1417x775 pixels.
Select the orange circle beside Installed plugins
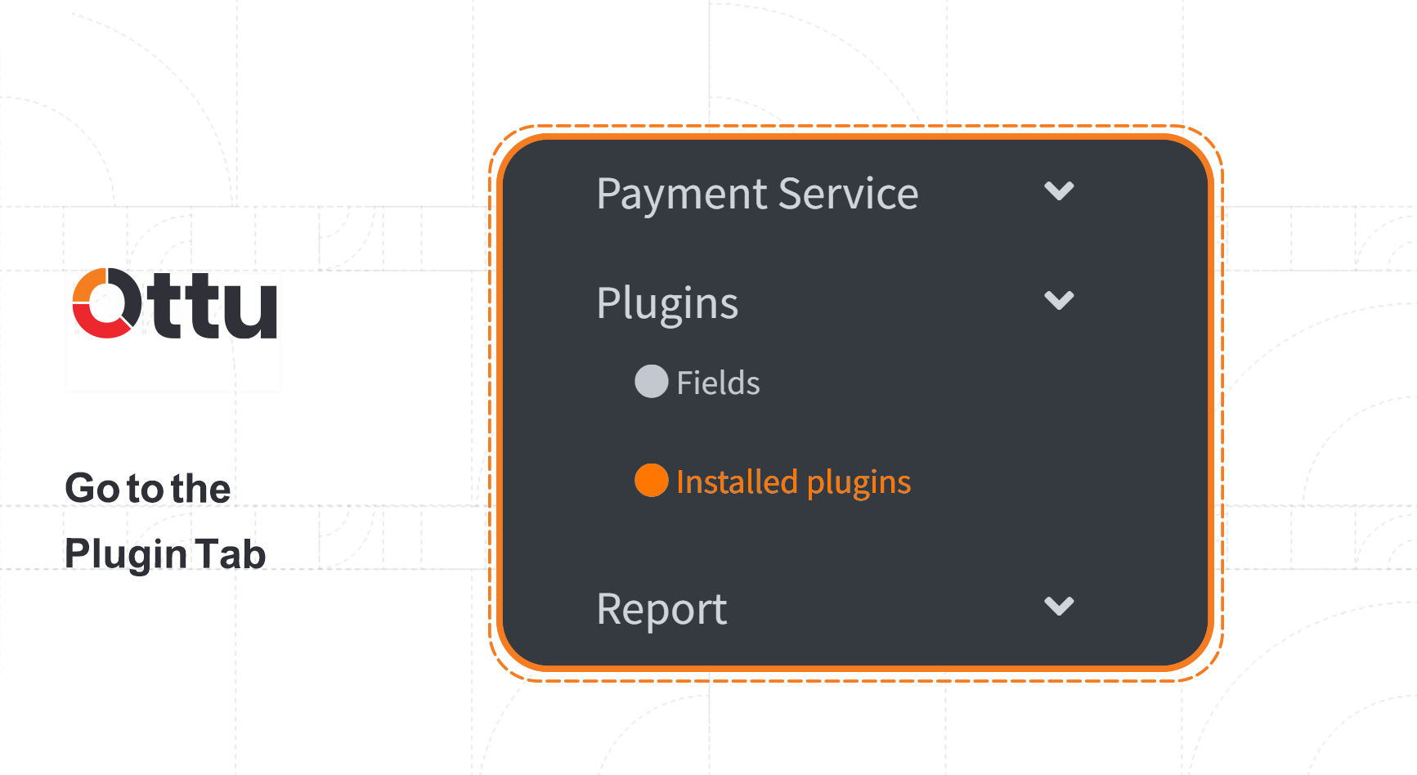pyautogui.click(x=652, y=481)
